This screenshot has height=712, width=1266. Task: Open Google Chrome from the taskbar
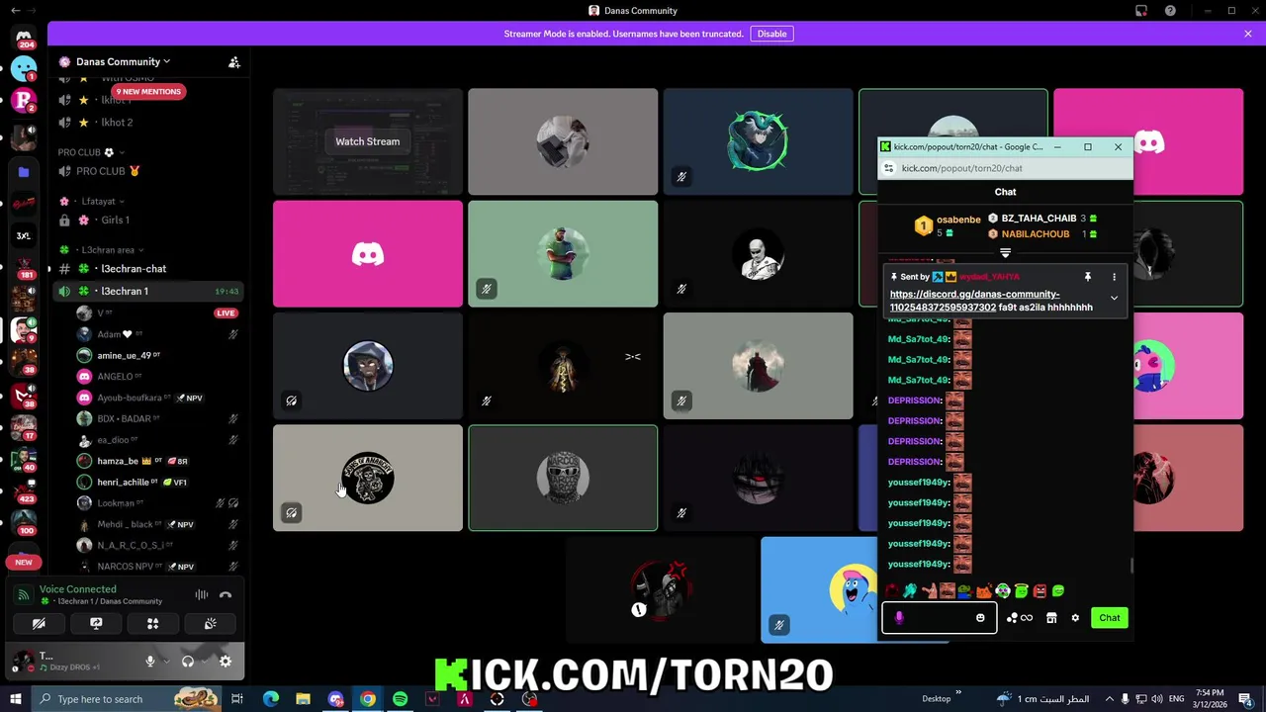368,699
